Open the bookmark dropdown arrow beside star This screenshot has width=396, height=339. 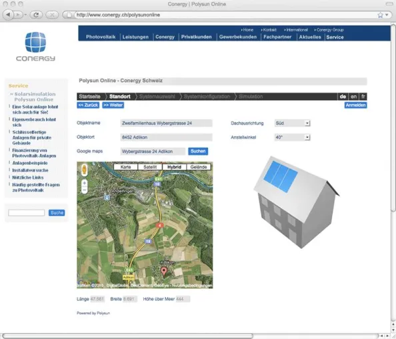point(387,15)
